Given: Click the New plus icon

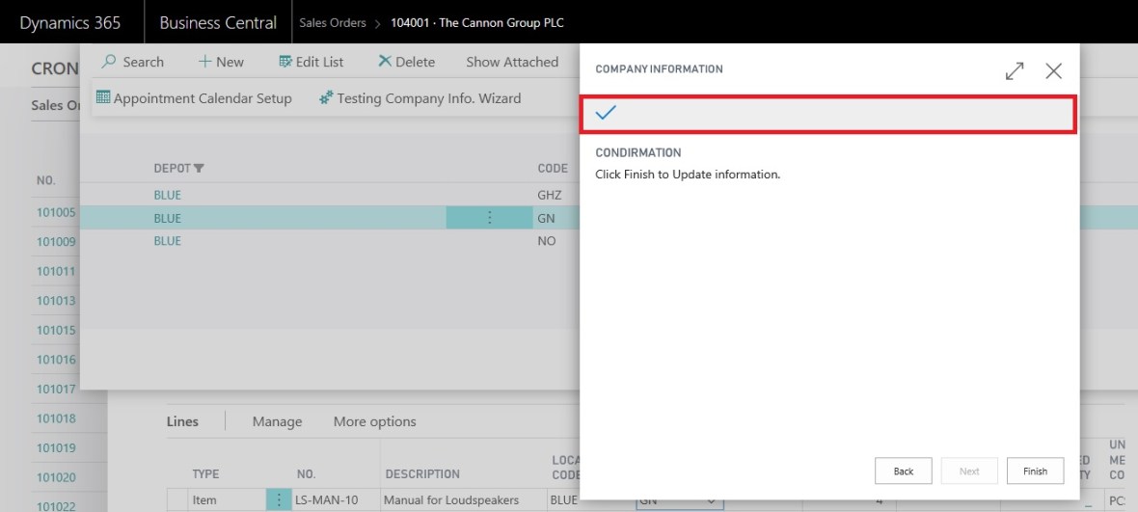Looking at the screenshot, I should pos(204,62).
